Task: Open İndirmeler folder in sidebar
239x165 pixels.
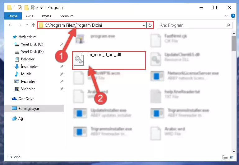Action: [26, 67]
